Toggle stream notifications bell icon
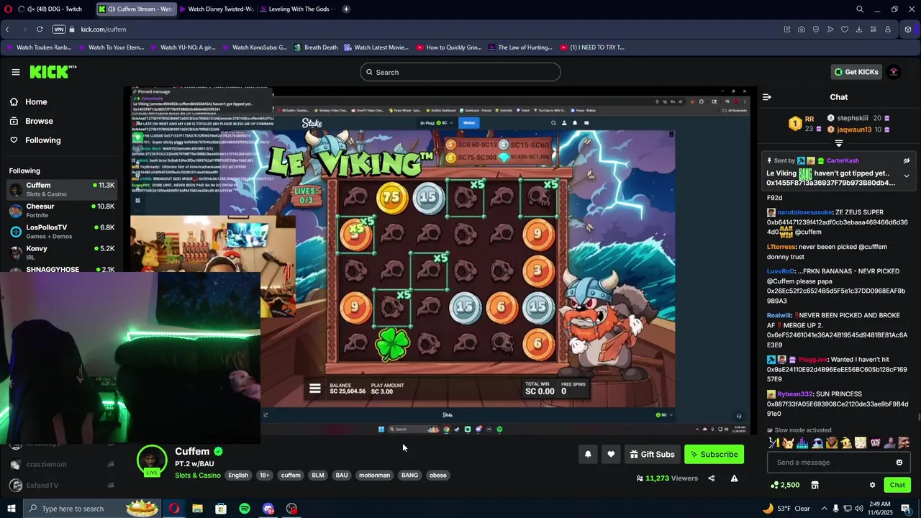 click(588, 455)
